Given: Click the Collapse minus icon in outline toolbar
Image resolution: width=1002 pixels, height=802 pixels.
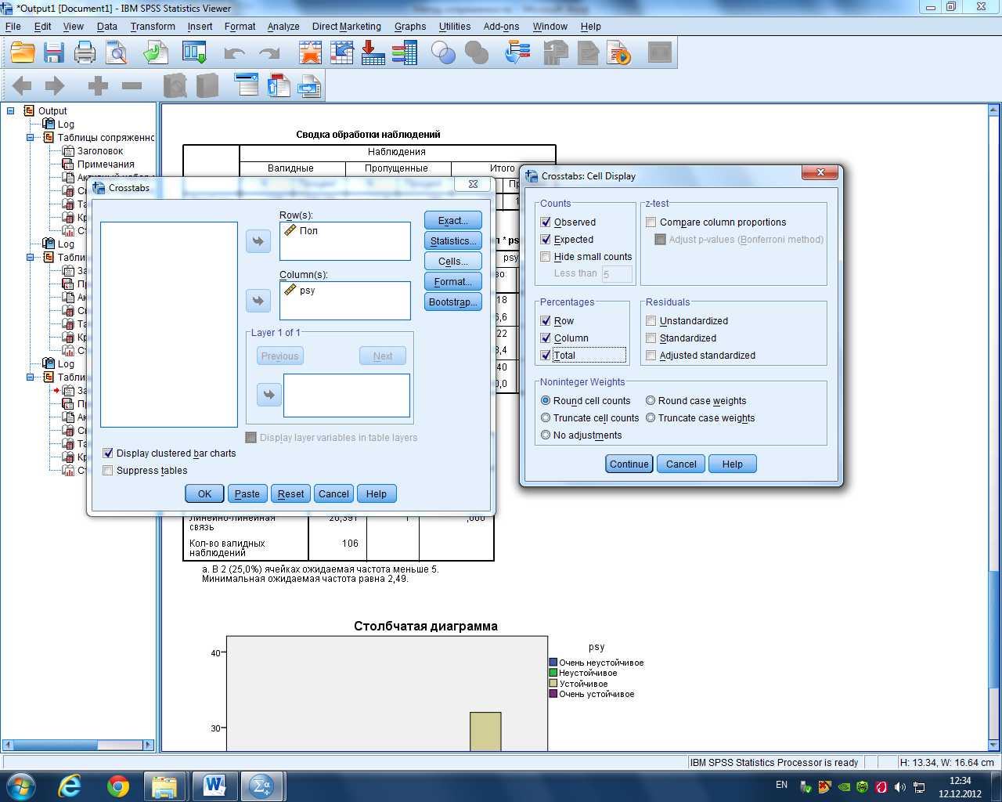Looking at the screenshot, I should pos(132,86).
